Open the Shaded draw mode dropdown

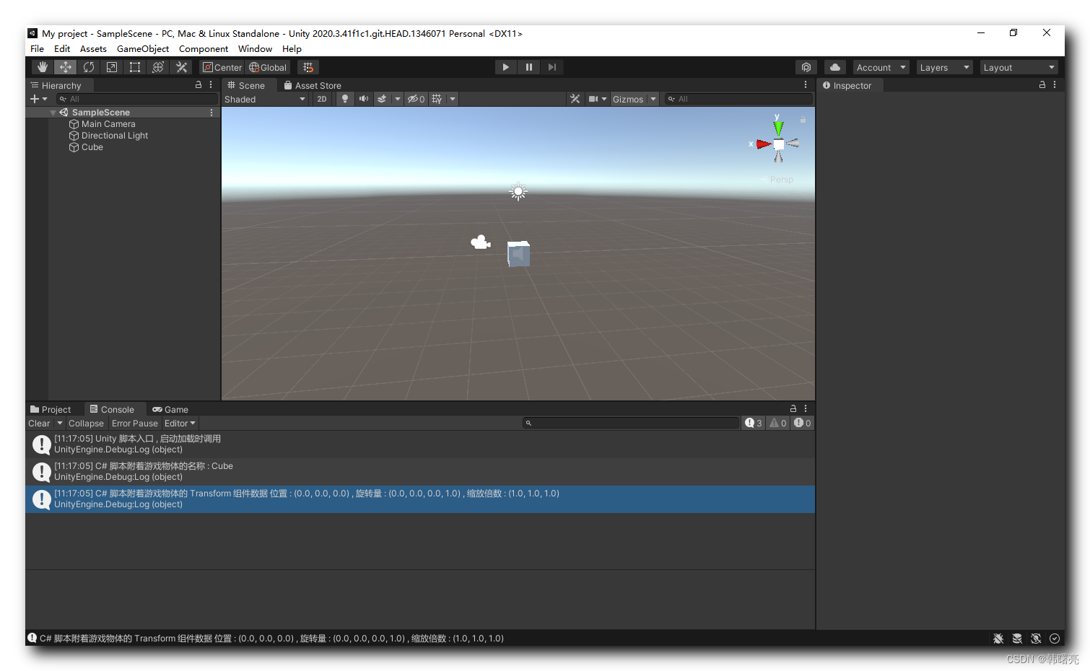pos(265,99)
